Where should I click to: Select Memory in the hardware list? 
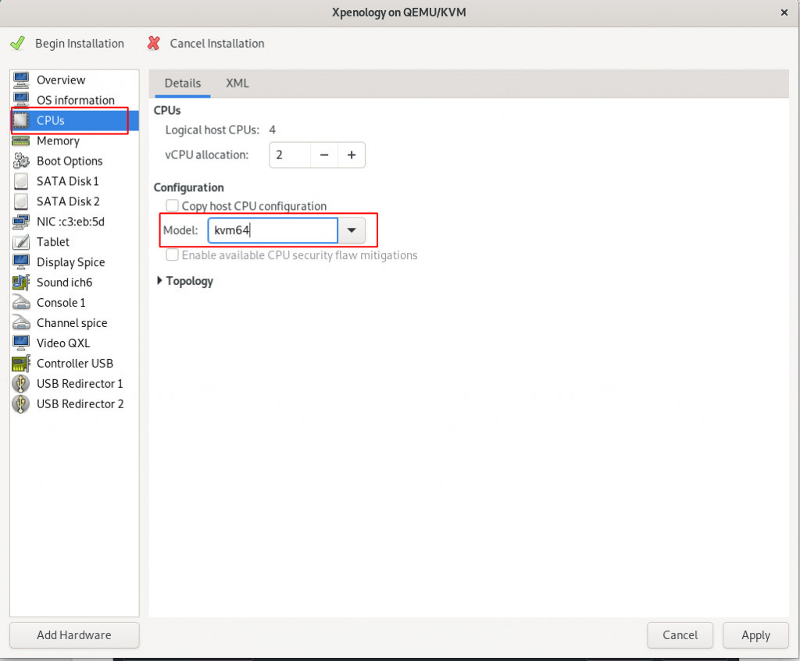coord(74,140)
